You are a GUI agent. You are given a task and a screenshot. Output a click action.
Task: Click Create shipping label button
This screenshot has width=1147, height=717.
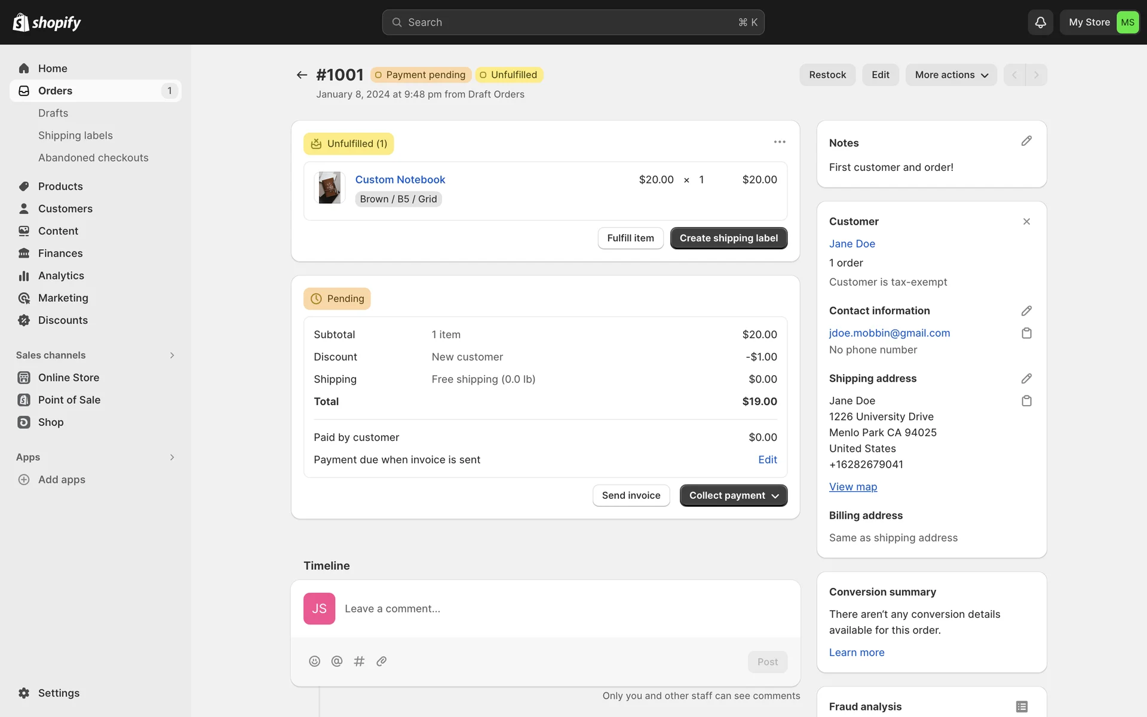click(x=728, y=238)
